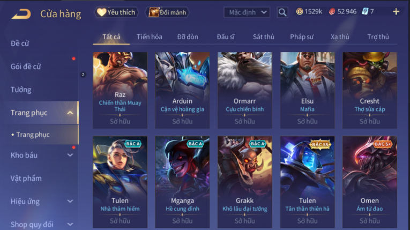Click the gold coin balance icon
The width and height of the screenshot is (410, 230).
[x=300, y=11]
